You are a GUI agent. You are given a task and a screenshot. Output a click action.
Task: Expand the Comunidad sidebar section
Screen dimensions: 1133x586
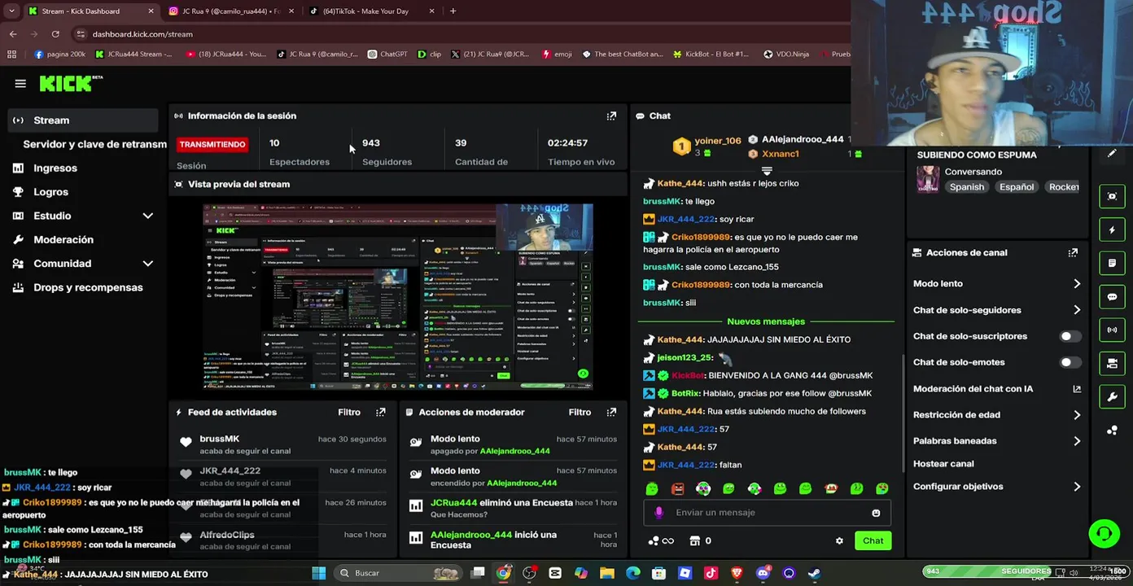point(147,264)
